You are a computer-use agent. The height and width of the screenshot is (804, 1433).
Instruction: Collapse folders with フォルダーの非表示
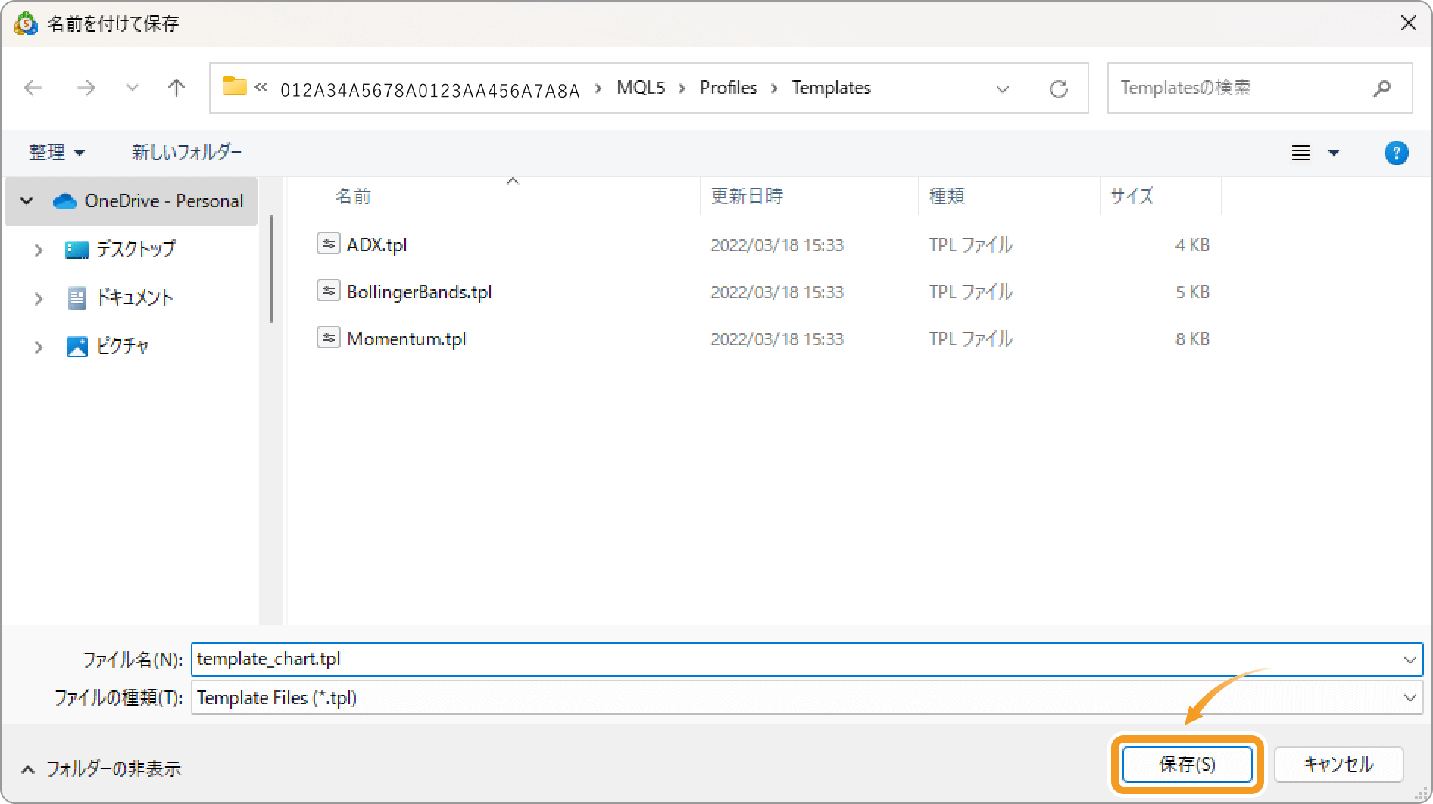coord(101,768)
